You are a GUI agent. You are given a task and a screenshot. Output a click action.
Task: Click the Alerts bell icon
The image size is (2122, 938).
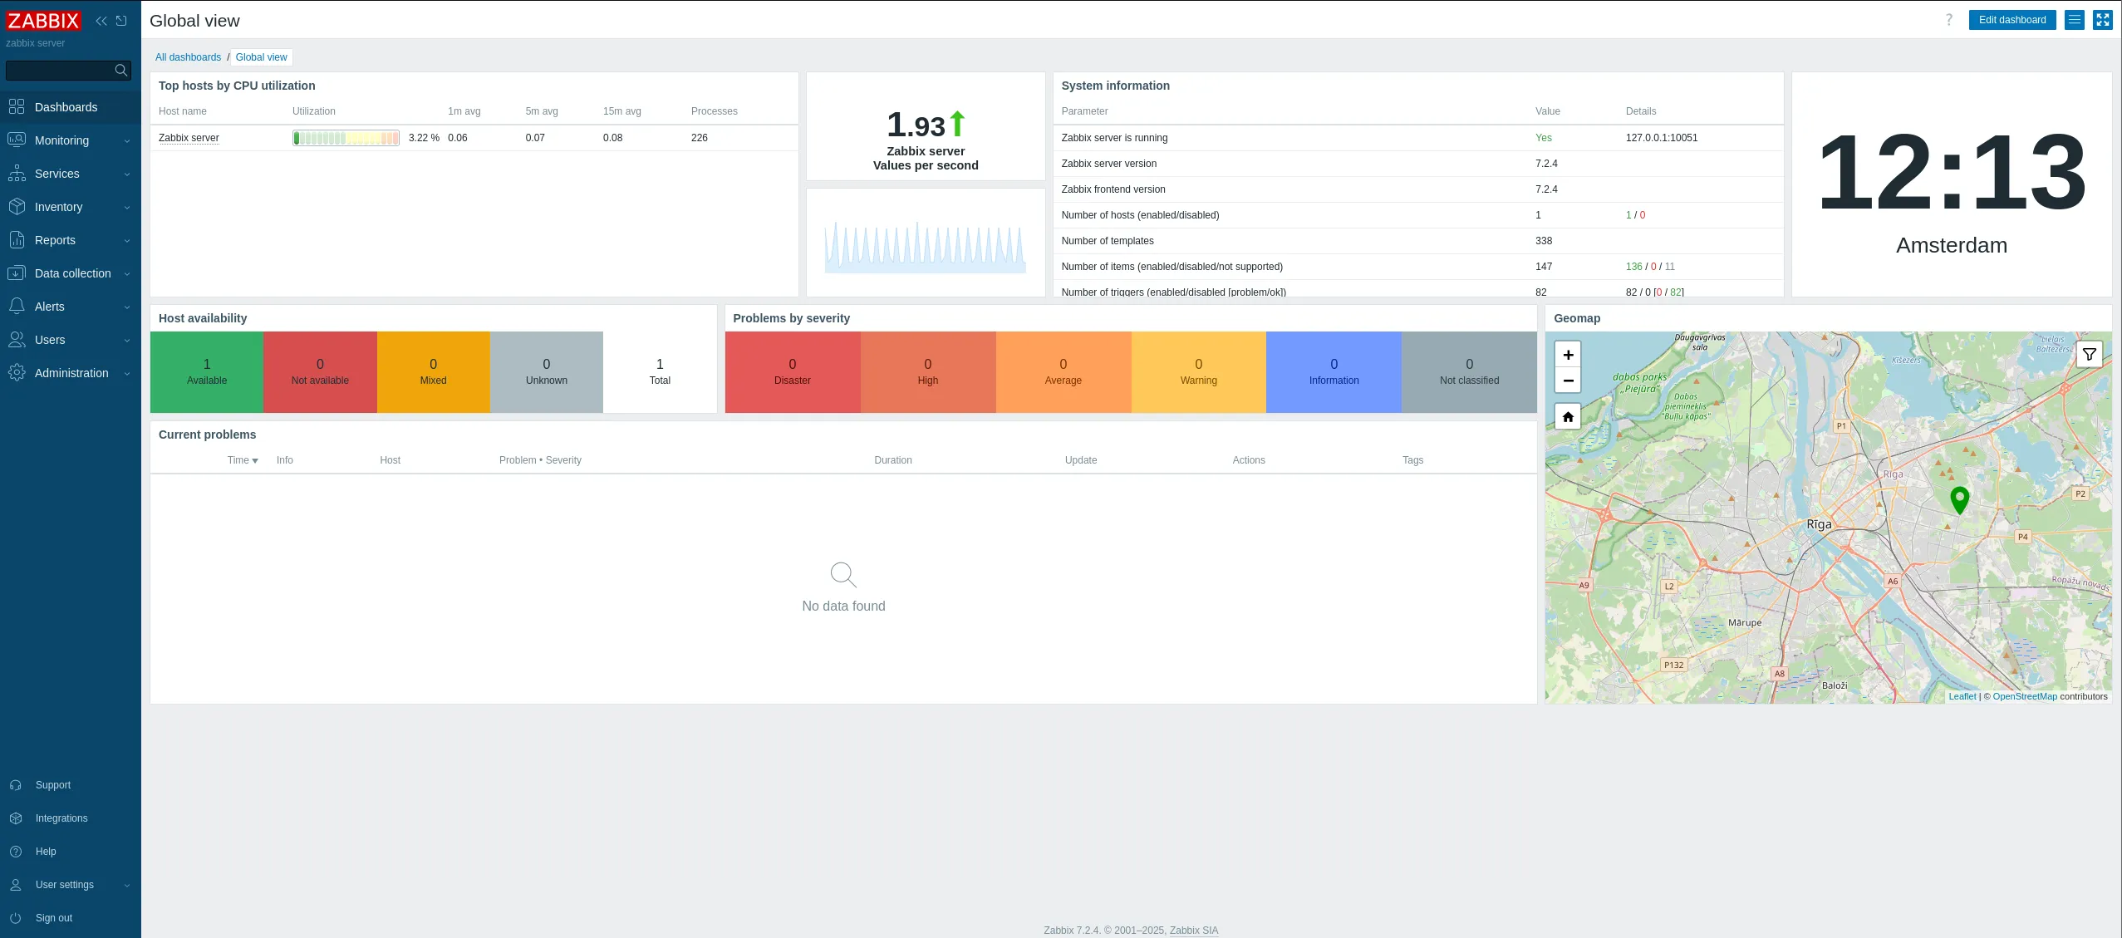pyautogui.click(x=17, y=306)
